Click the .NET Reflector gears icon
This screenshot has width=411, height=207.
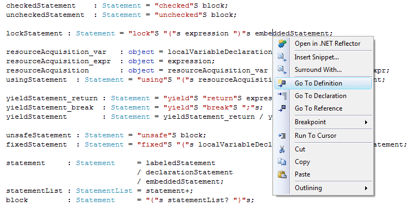282,44
